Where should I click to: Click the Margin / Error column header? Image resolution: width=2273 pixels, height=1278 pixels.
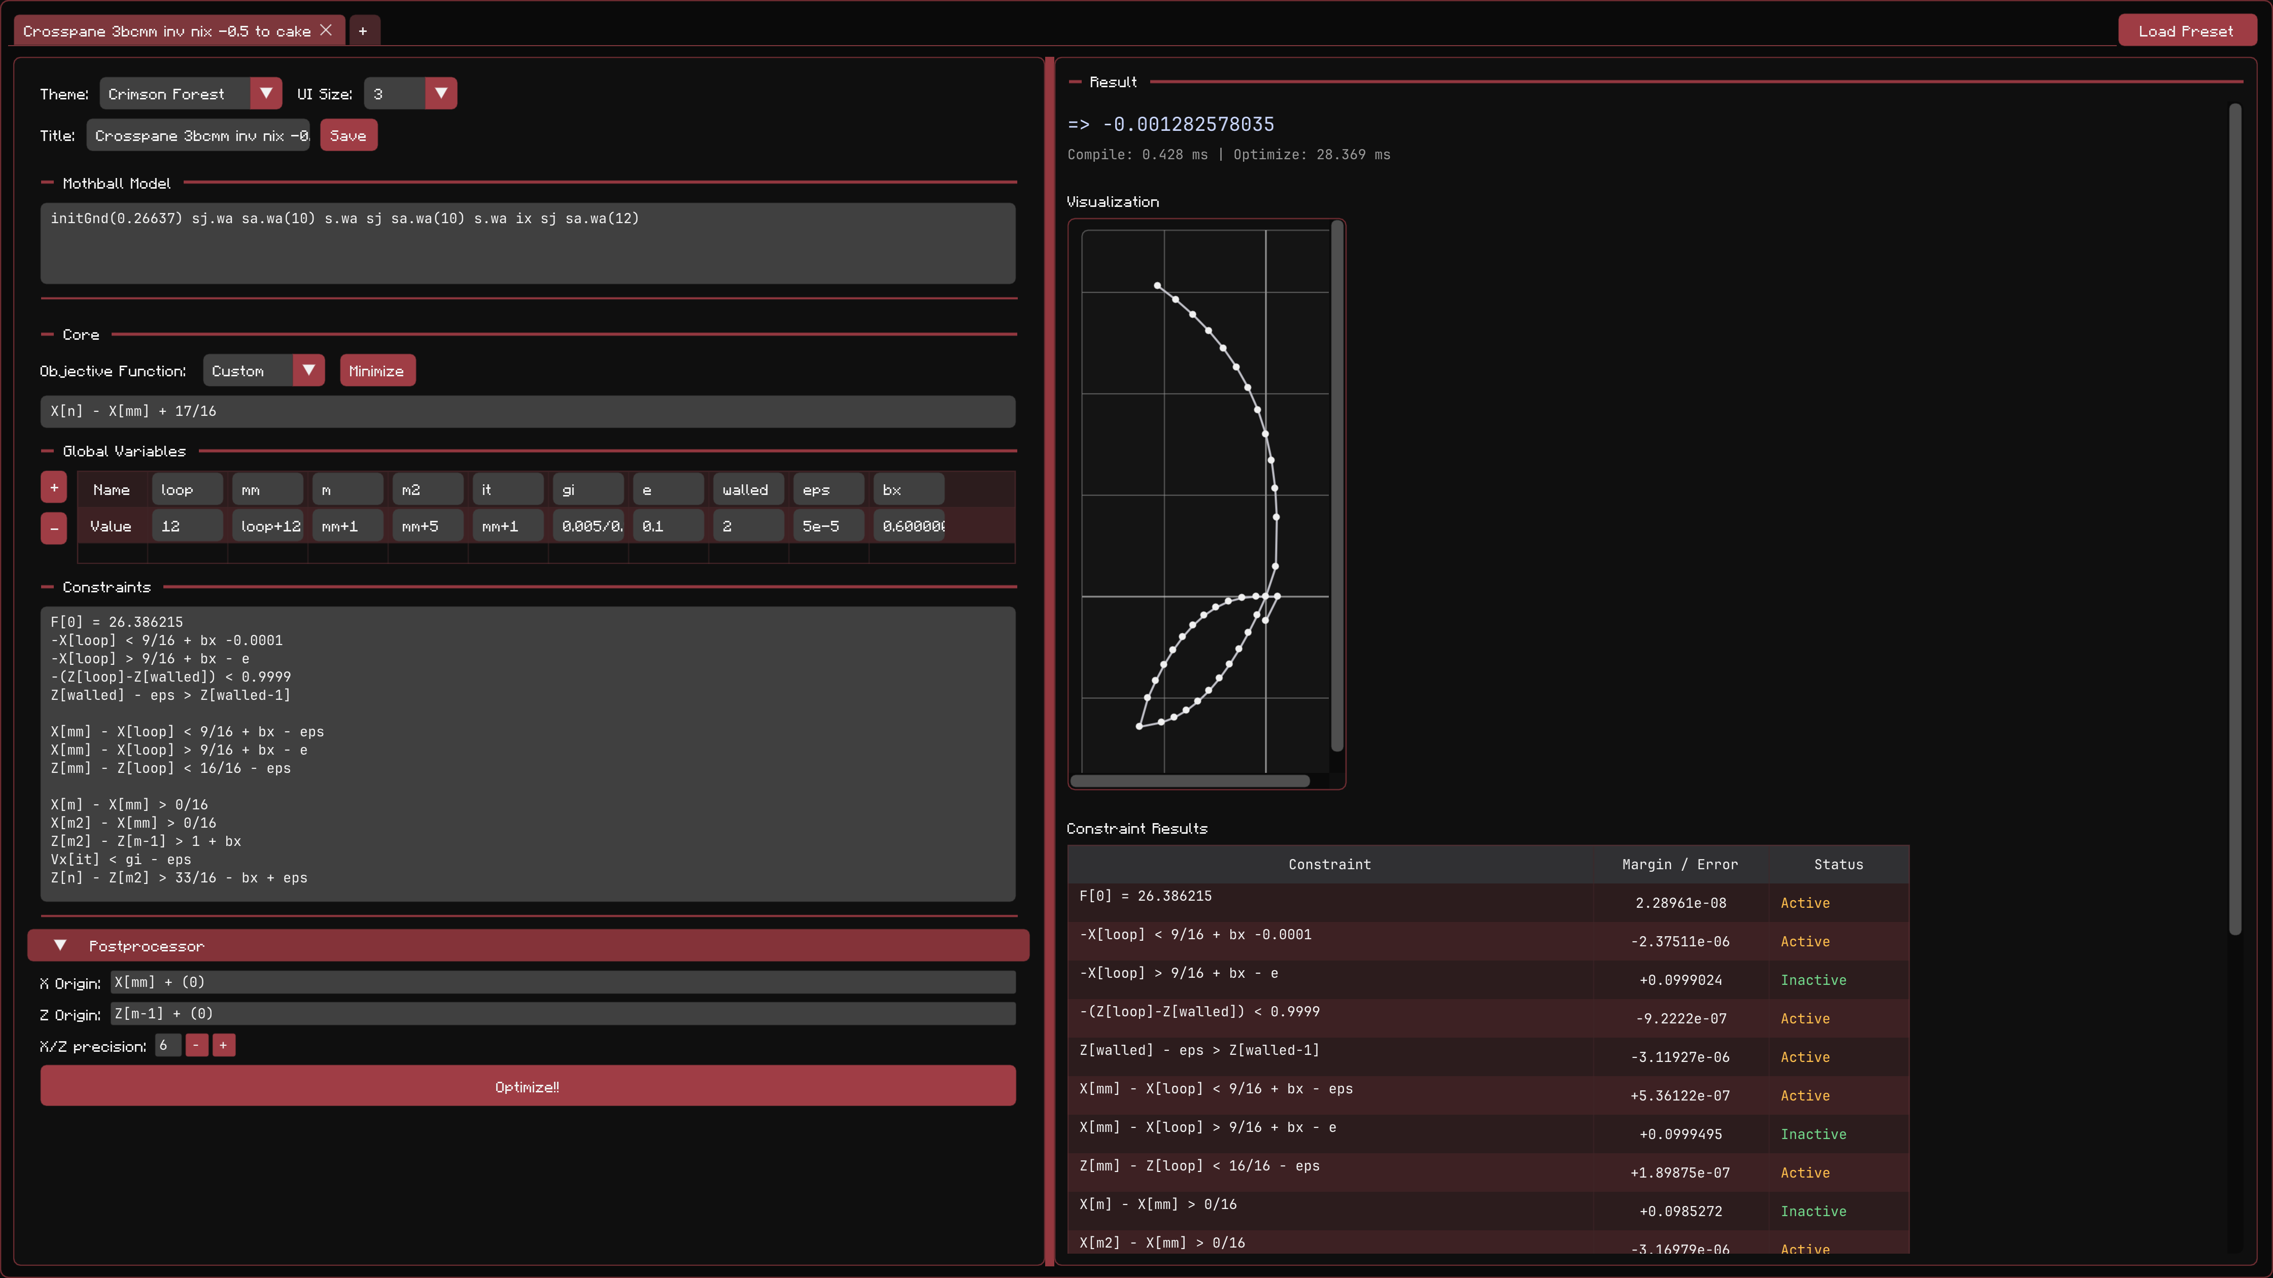coord(1680,864)
